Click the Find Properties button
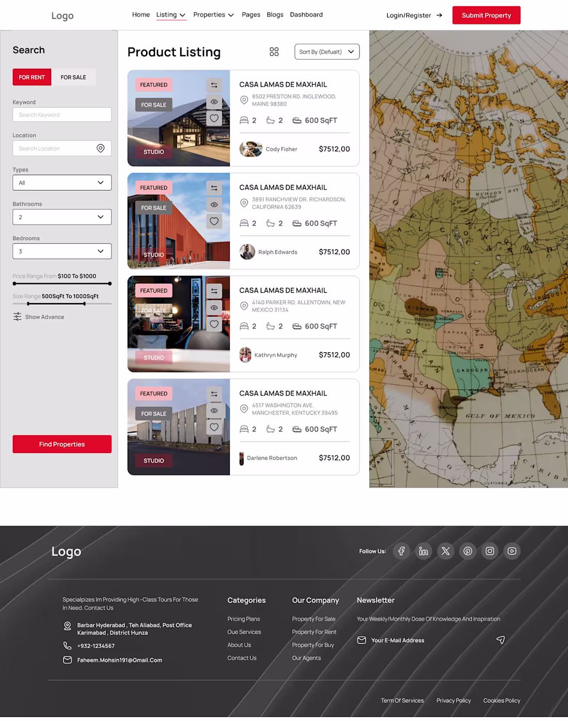Screen dimensions: 568x721 tap(61, 444)
